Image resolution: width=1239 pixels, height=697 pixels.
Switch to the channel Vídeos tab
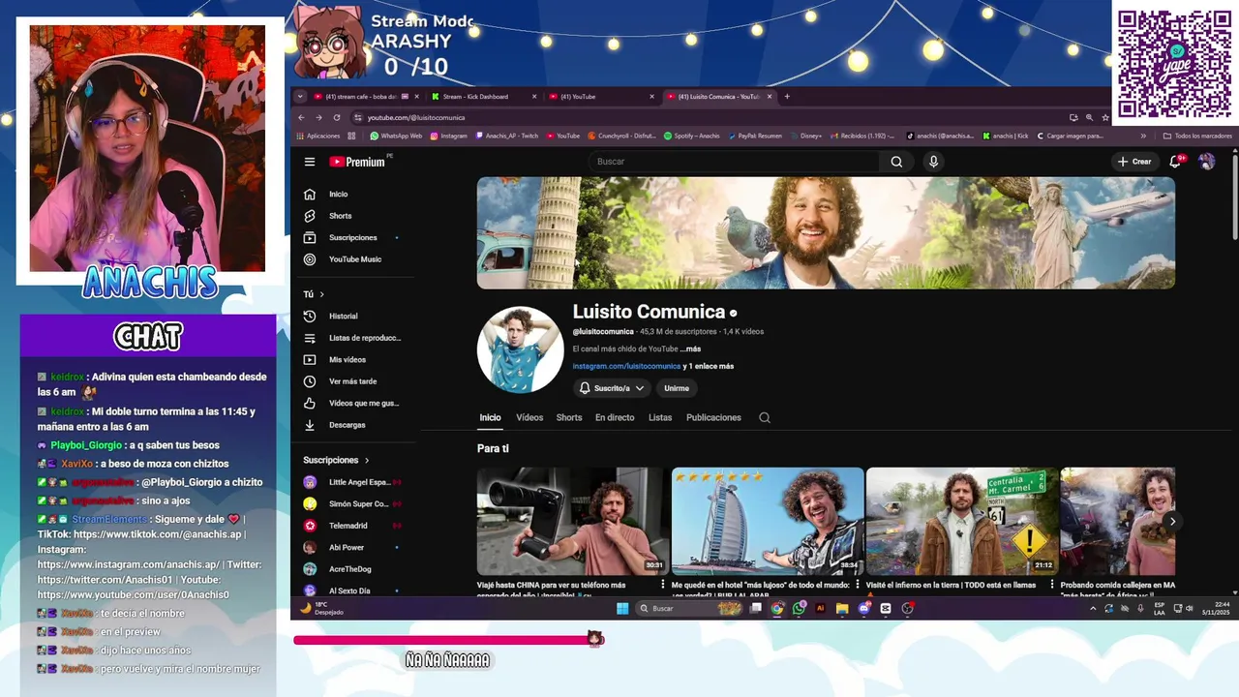point(529,418)
